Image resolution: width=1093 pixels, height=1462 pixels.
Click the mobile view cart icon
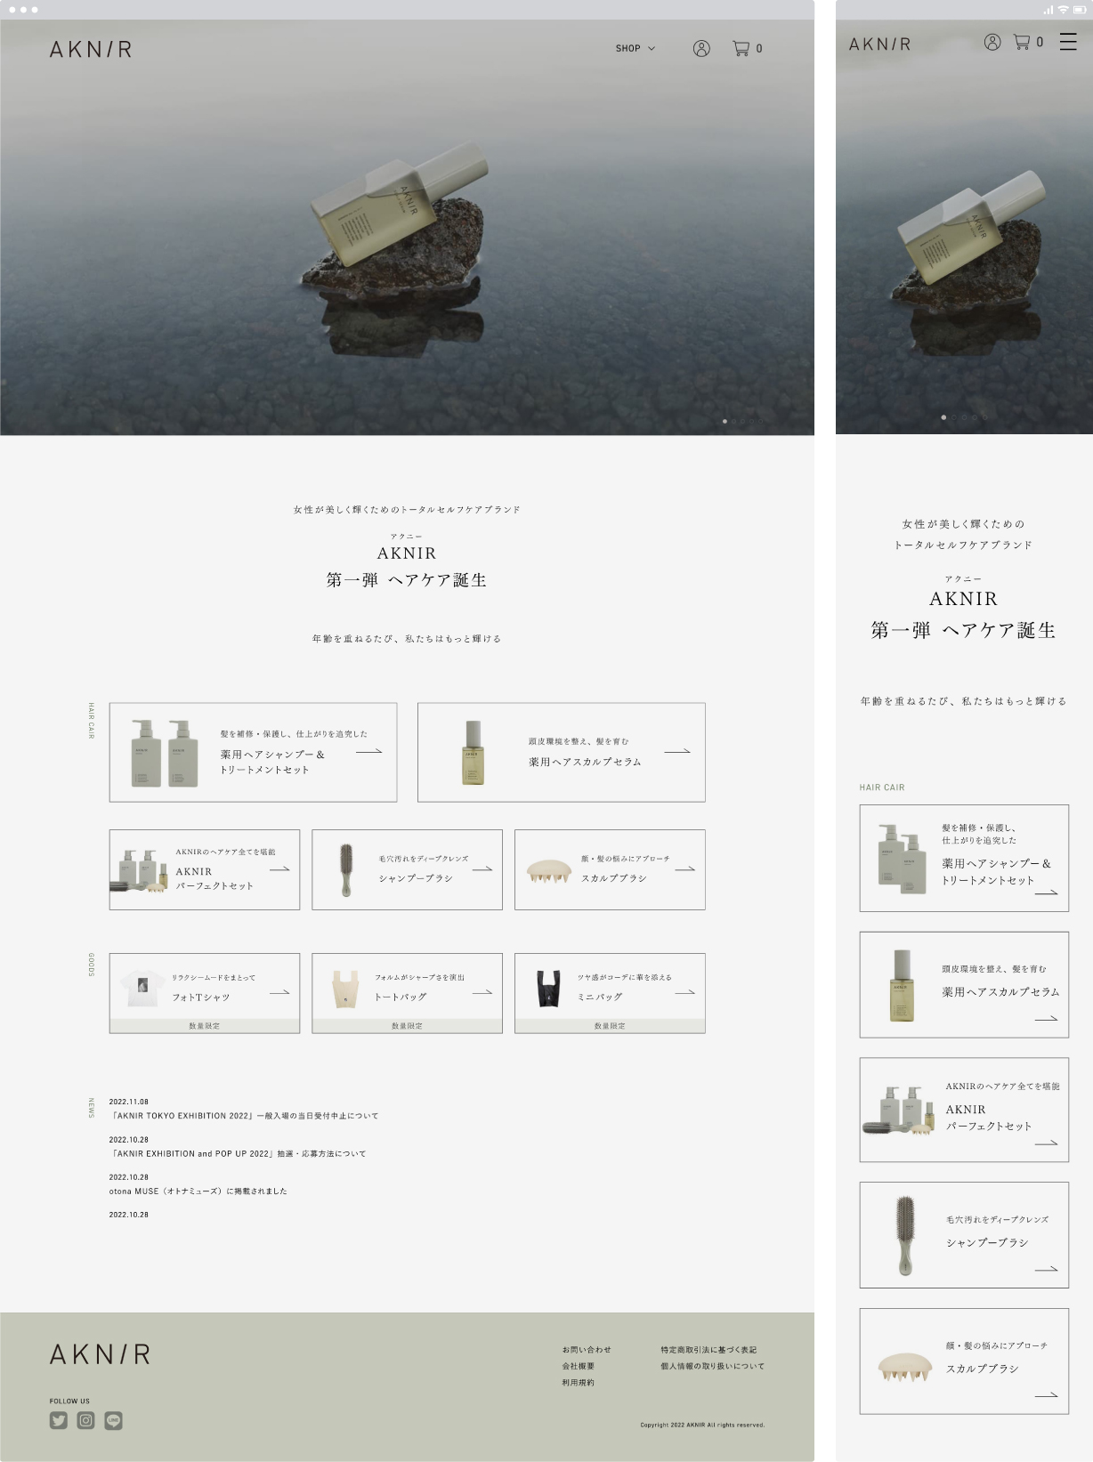[1028, 42]
